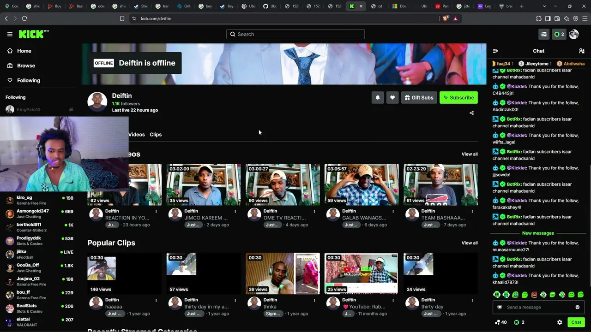The width and height of the screenshot is (591, 332).
Task: Click the address bar URL kick.com/deiftin
Action: [156, 18]
